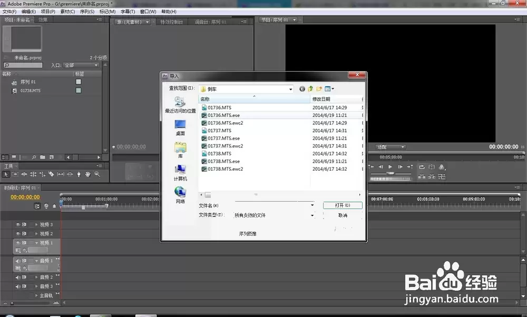Screen dimensions: 527x317
Task: Click the 打开(O) button
Action: coord(343,205)
